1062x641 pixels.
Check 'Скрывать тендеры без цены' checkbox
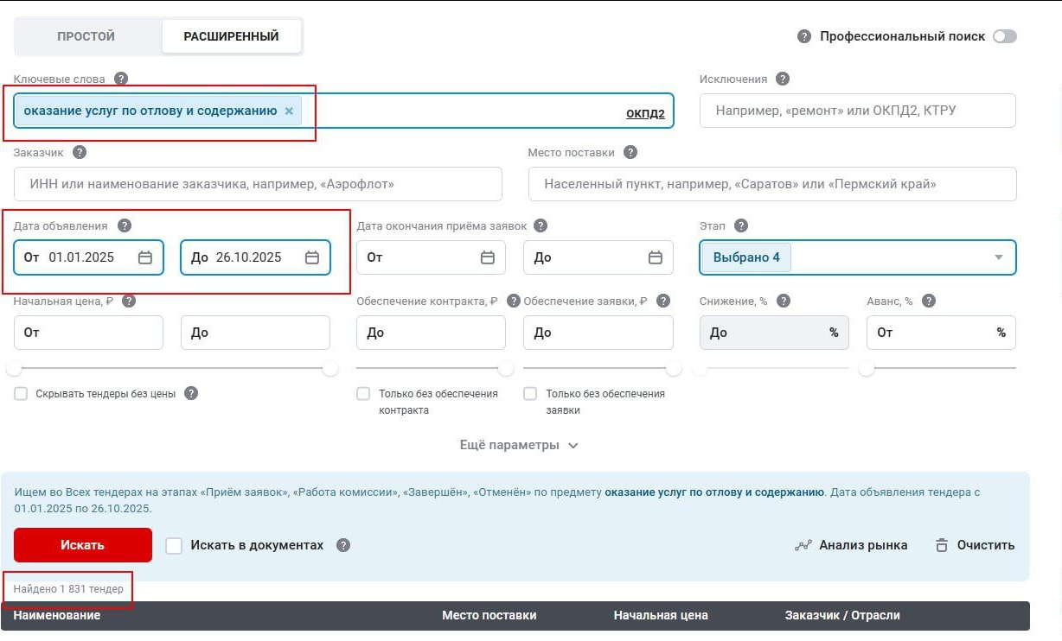(x=21, y=394)
